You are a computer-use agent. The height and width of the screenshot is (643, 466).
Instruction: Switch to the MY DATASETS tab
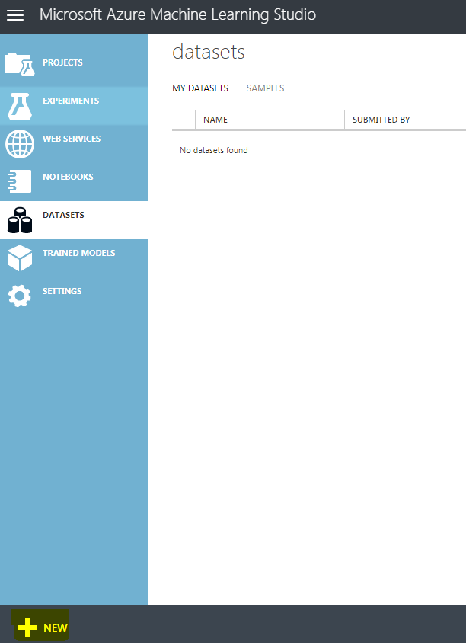click(200, 88)
